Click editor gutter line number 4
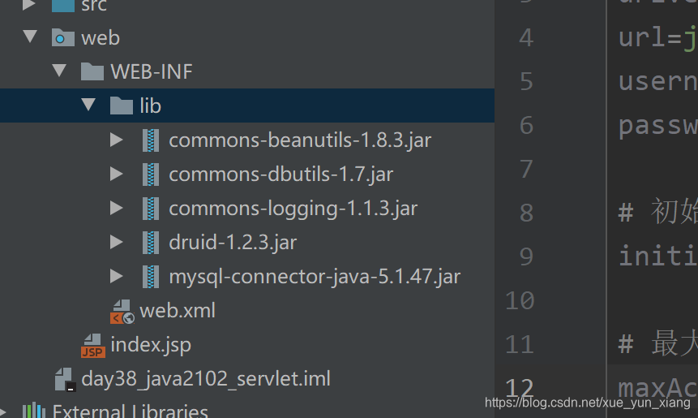The height and width of the screenshot is (418, 698). [526, 37]
